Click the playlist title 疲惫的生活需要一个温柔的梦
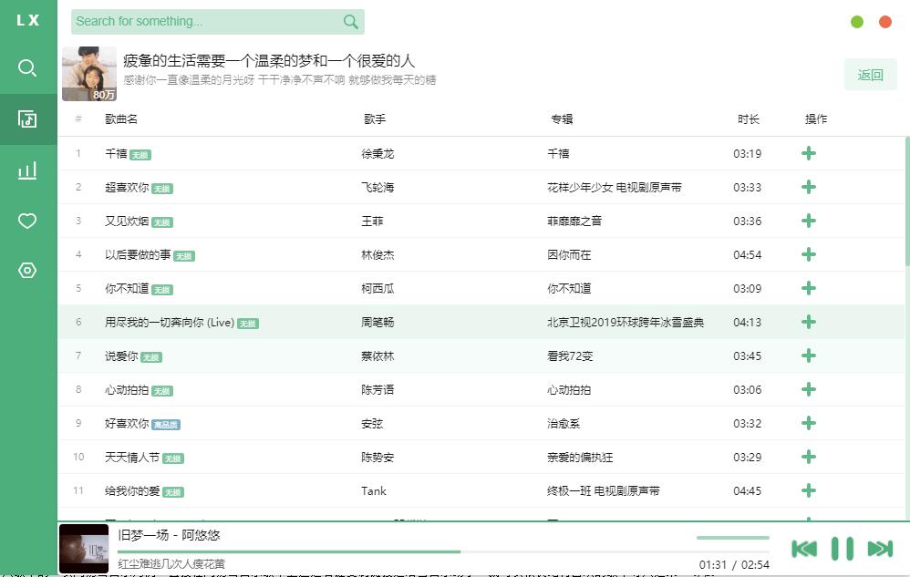Image resolution: width=910 pixels, height=577 pixels. pyautogui.click(x=269, y=60)
